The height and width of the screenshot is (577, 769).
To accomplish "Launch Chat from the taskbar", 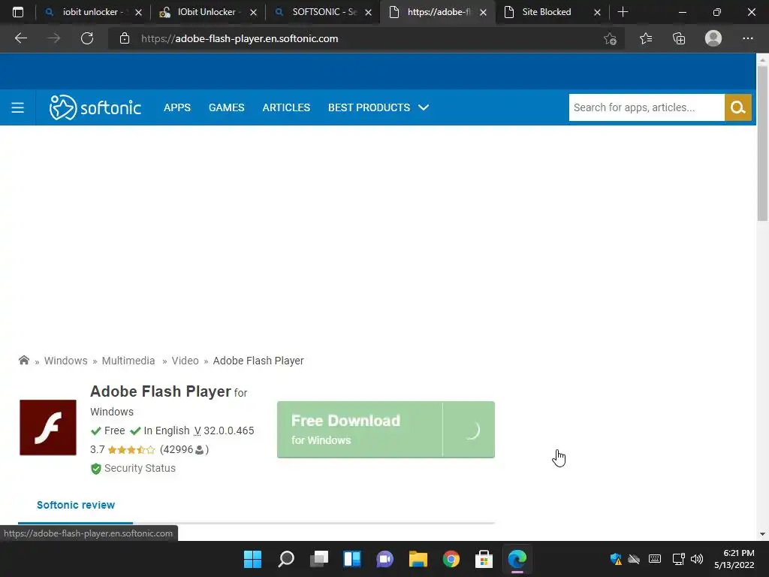I will coord(385,559).
